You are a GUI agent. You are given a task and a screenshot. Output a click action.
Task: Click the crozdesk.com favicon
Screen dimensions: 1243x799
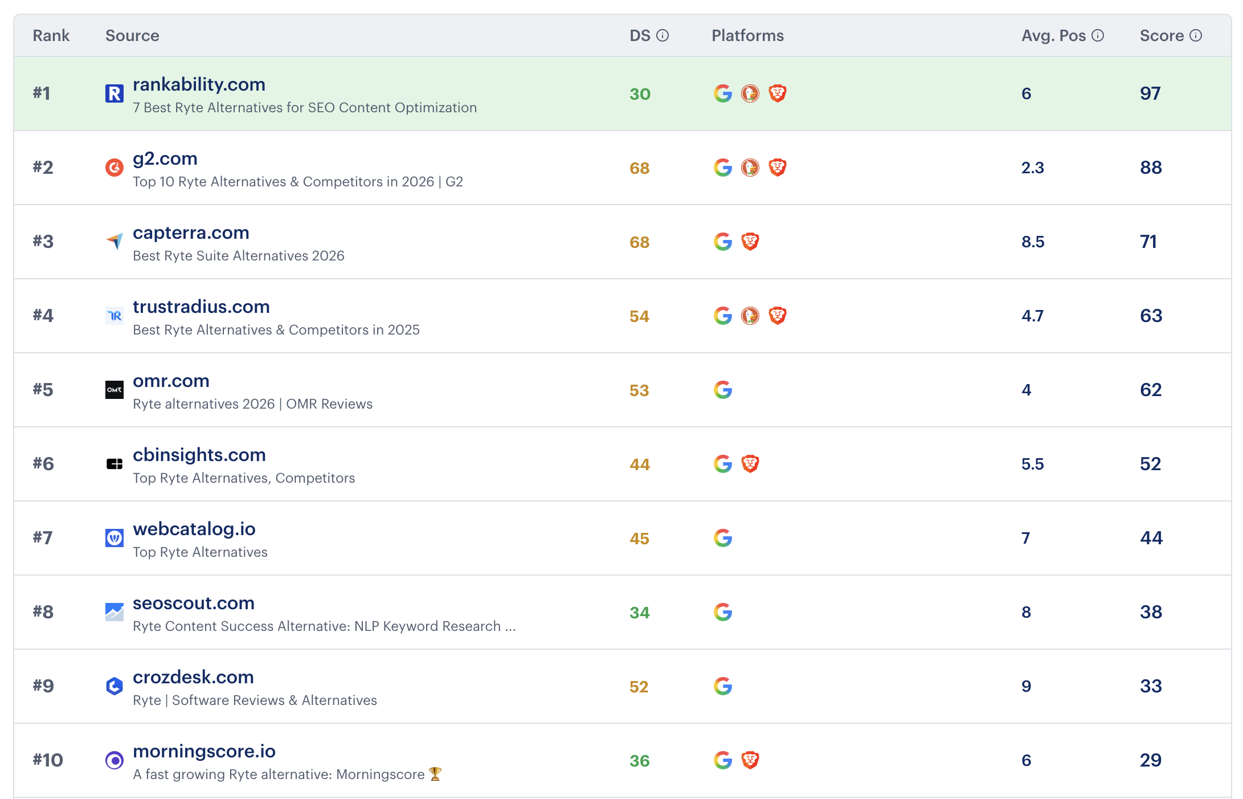pos(115,686)
